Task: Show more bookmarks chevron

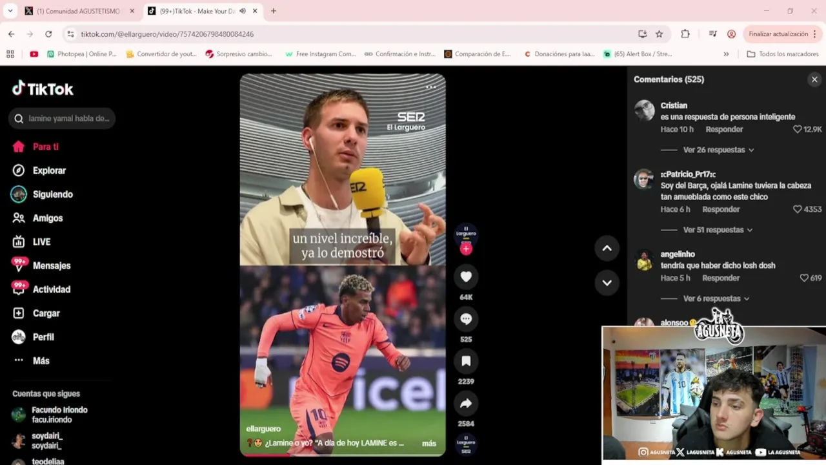Action: (726, 54)
